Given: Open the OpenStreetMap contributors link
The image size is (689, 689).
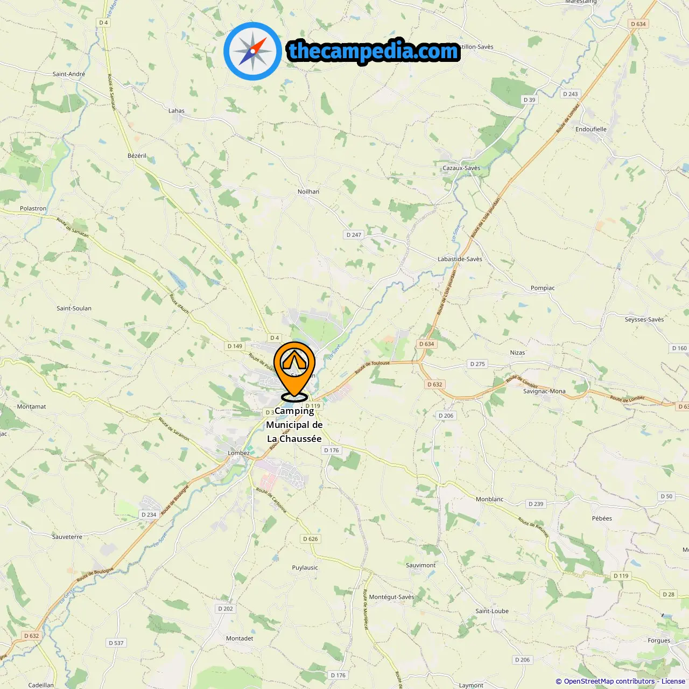Looking at the screenshot, I should [609, 681].
